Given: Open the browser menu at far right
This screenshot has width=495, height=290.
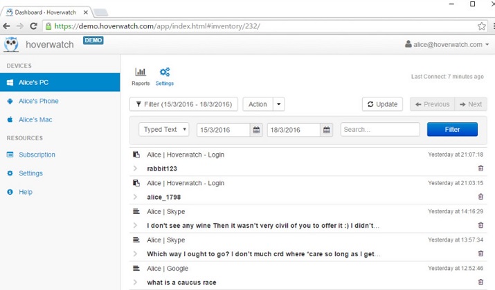Looking at the screenshot, I should coord(494,26).
